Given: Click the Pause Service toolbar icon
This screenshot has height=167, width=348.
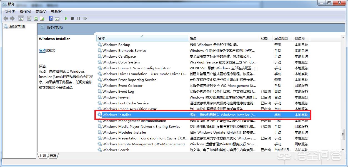Looking at the screenshot, I should point(79,18).
